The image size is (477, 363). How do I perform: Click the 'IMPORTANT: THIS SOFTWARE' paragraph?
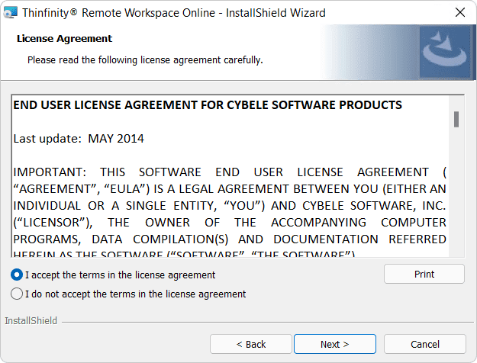(x=230, y=214)
